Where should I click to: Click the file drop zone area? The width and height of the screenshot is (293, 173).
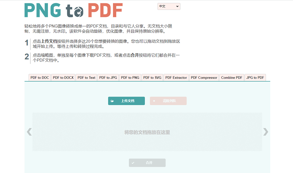pyautogui.click(x=147, y=132)
